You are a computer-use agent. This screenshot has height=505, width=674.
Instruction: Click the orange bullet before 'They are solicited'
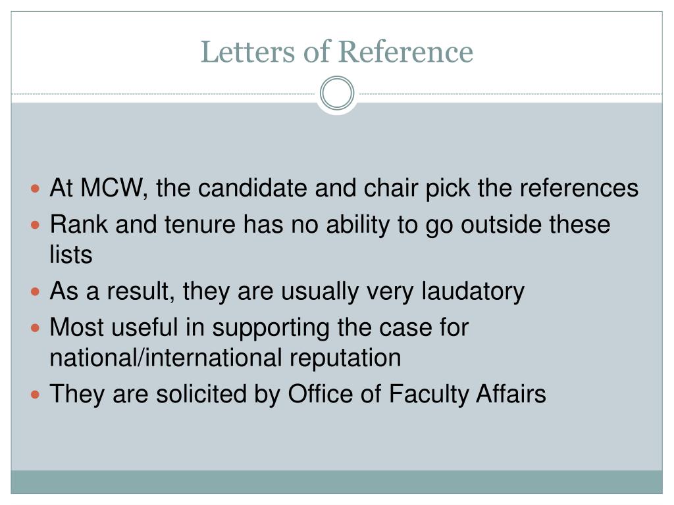[x=36, y=395]
